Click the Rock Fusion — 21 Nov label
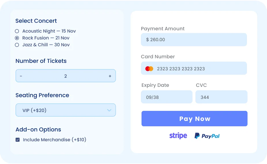 point(46,38)
